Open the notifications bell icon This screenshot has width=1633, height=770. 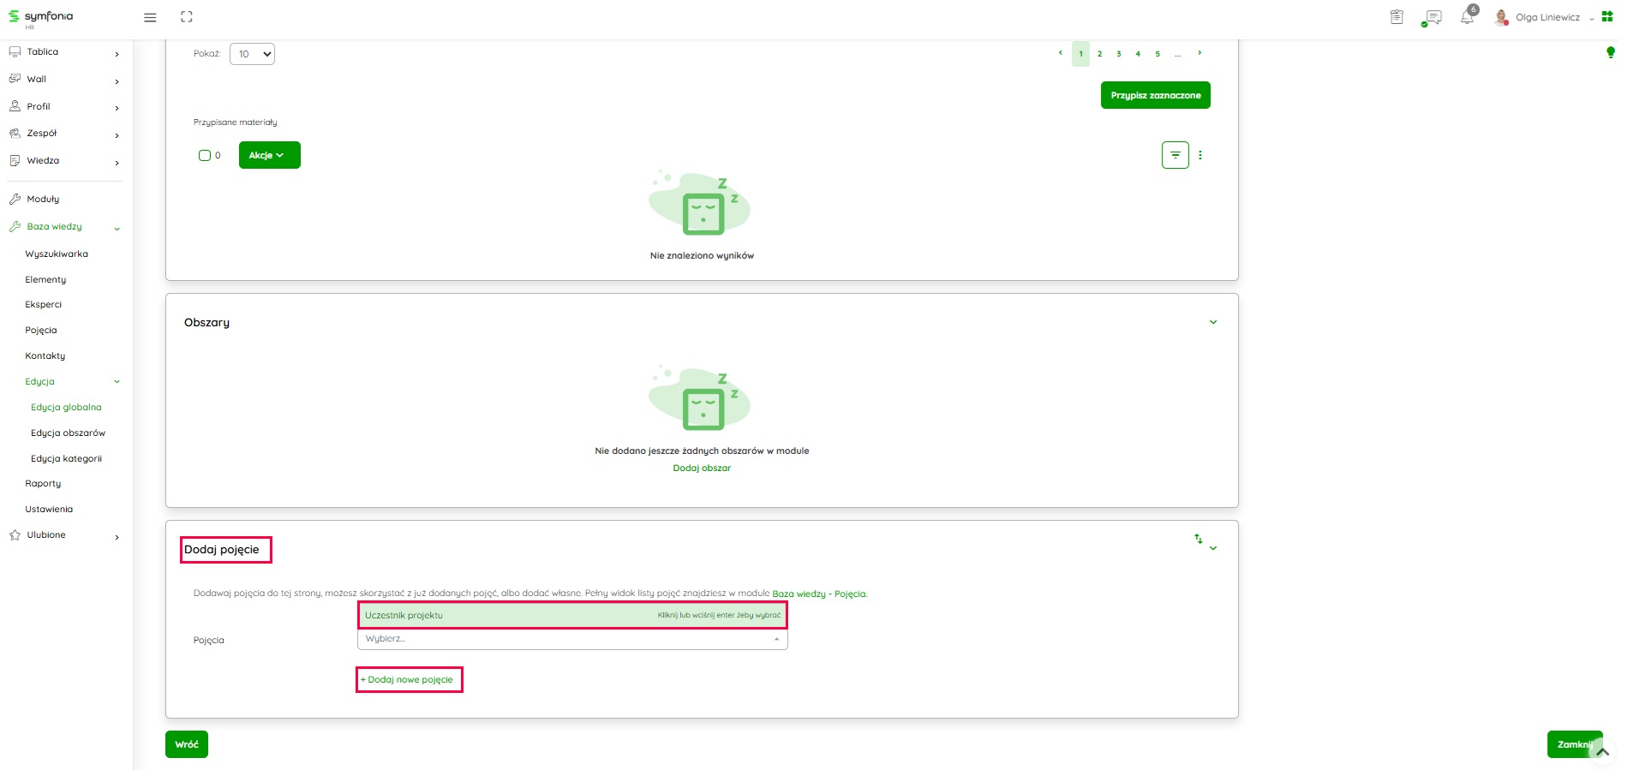(1467, 17)
